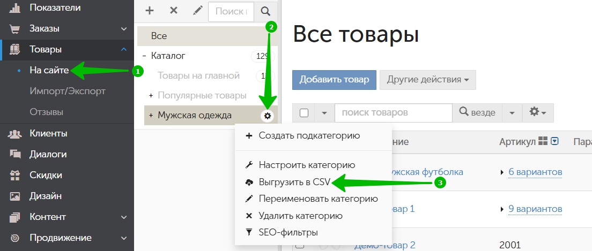Click the Скидки gift icon
This screenshot has height=251, width=592.
click(x=14, y=175)
